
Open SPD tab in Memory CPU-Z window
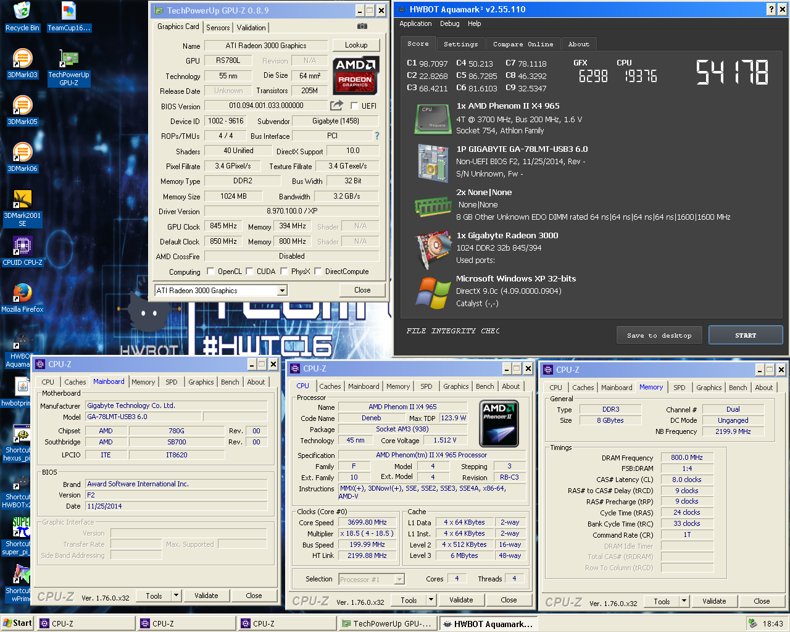679,388
